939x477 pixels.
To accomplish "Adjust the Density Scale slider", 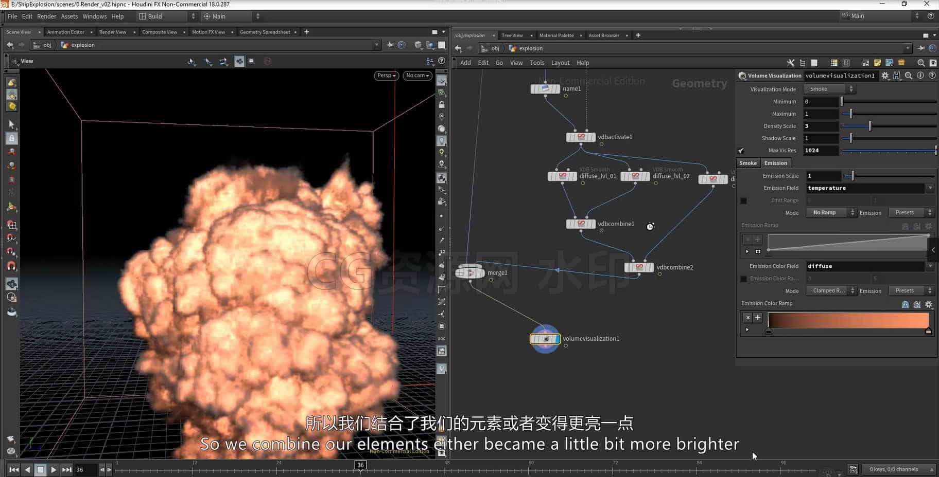I will click(889, 126).
